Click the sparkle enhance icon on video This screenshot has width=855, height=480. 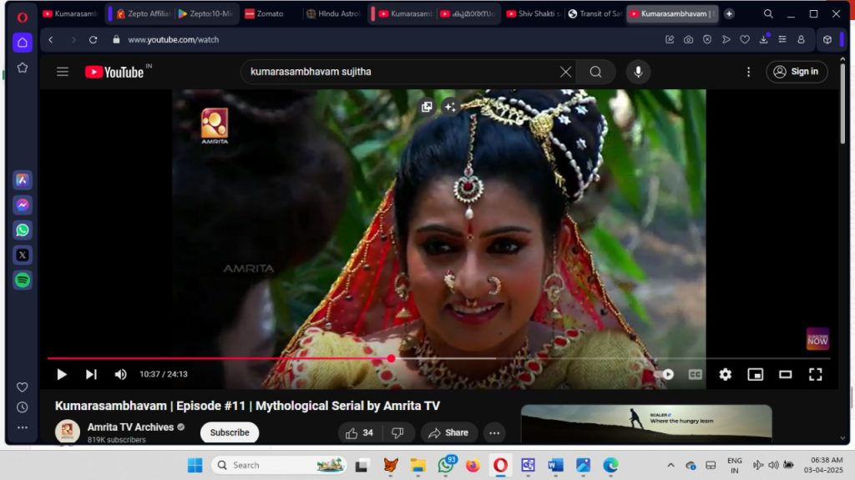pos(450,107)
